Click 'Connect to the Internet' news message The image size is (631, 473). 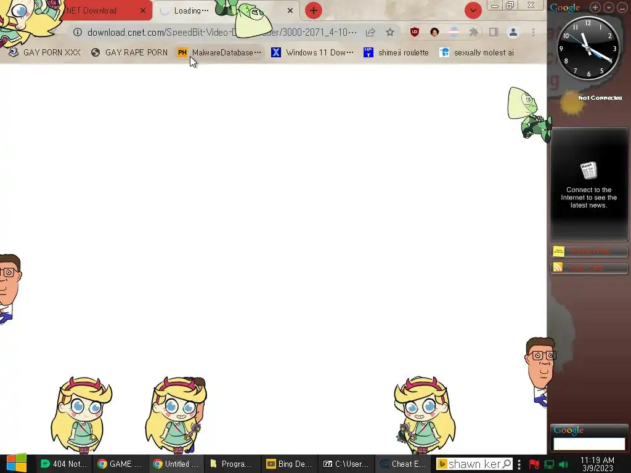pos(588,198)
